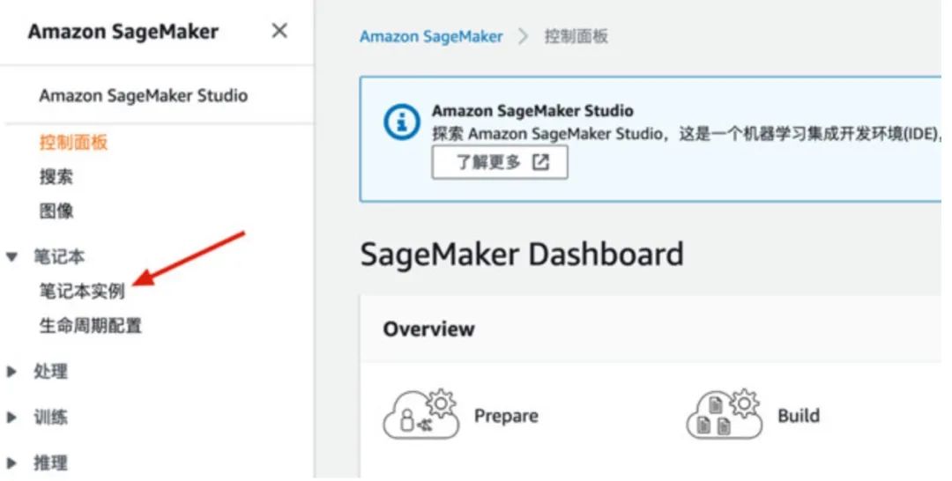Screen dimensions: 952x481
Task: Click the Build label in Overview
Action: click(799, 416)
